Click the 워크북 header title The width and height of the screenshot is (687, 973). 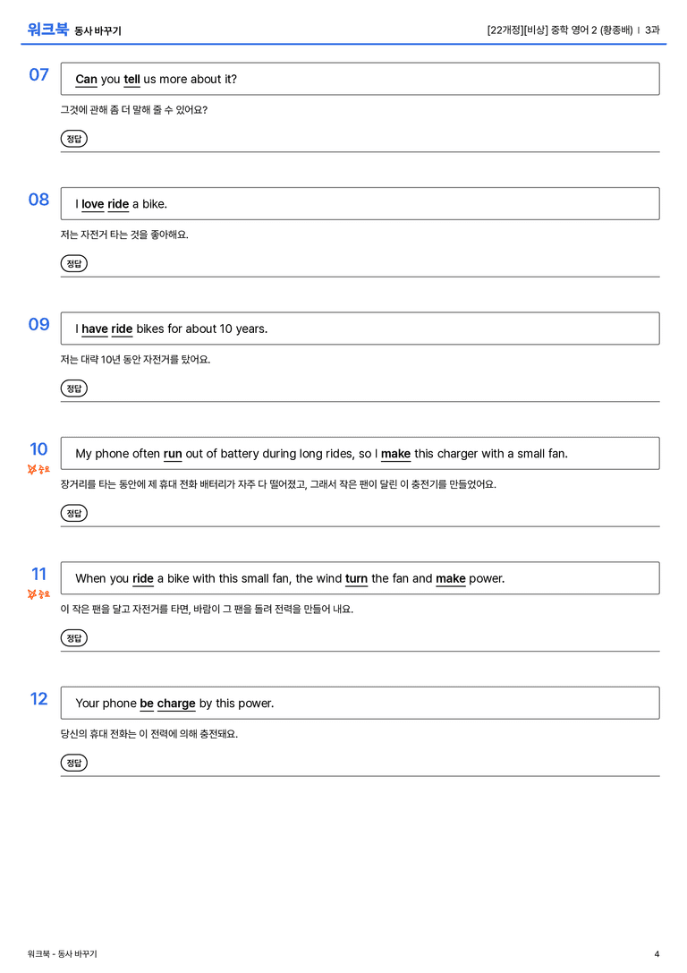tap(47, 30)
